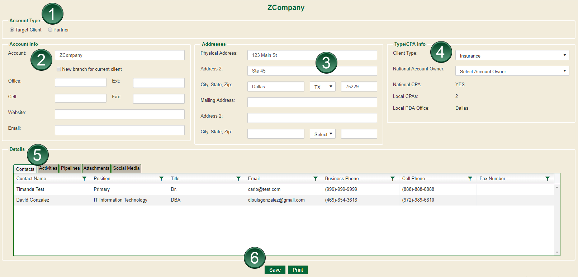Open filter for Position column

161,179
